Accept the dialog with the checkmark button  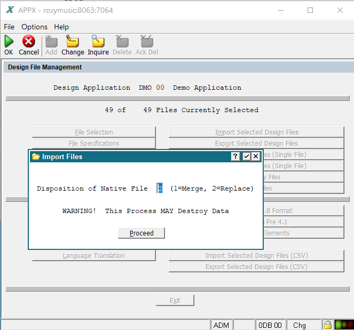coord(246,156)
